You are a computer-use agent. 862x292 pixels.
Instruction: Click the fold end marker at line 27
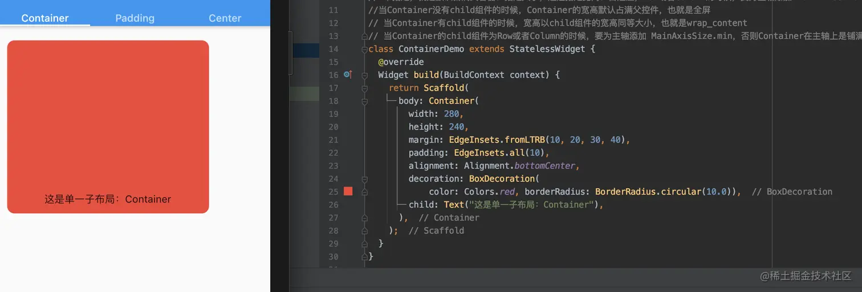[x=365, y=217]
